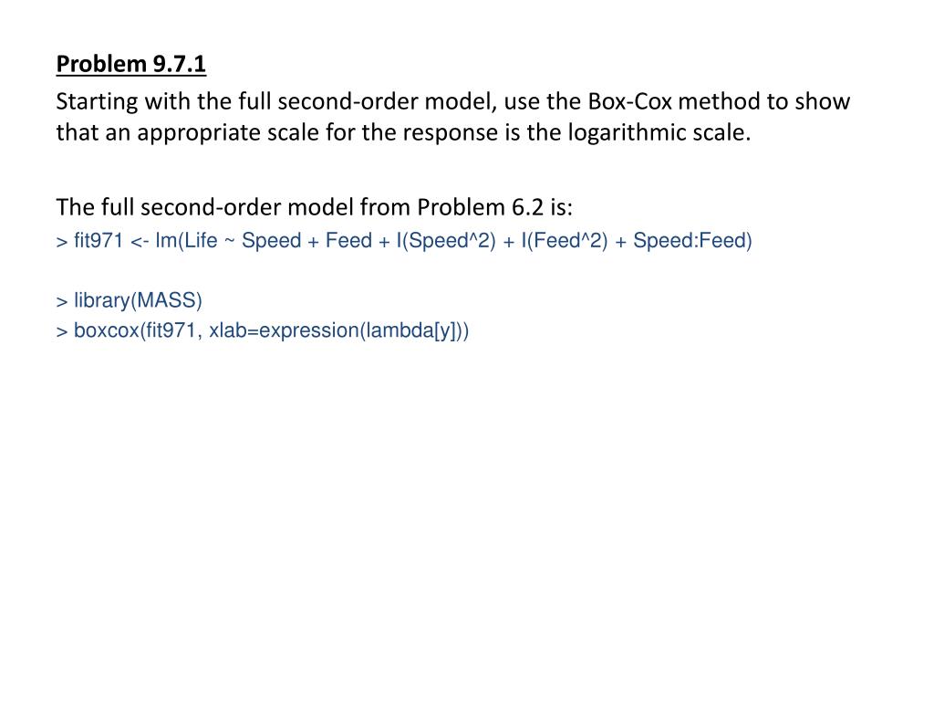Click the fit971 variable in the lm code line
Viewport: 934px width, 701px height.
99,240
